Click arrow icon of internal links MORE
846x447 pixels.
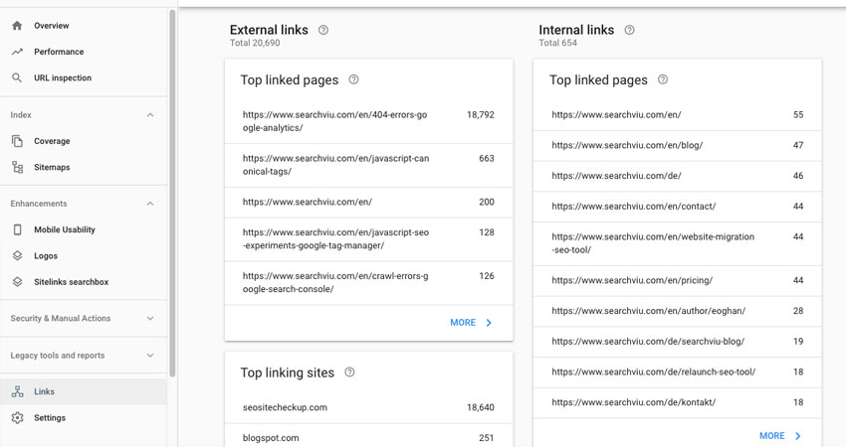798,436
